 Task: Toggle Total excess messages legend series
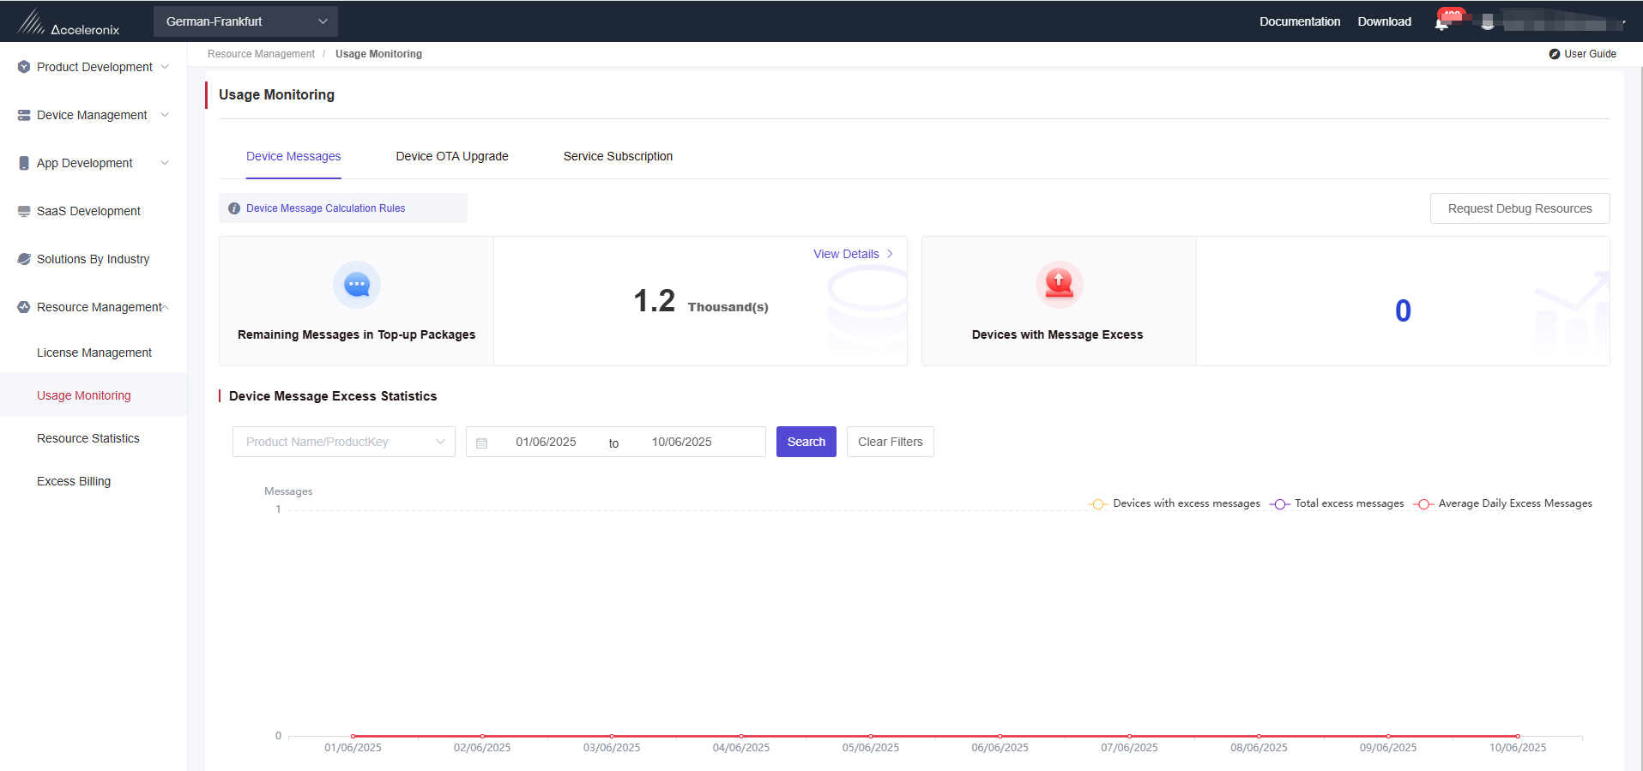1337,503
